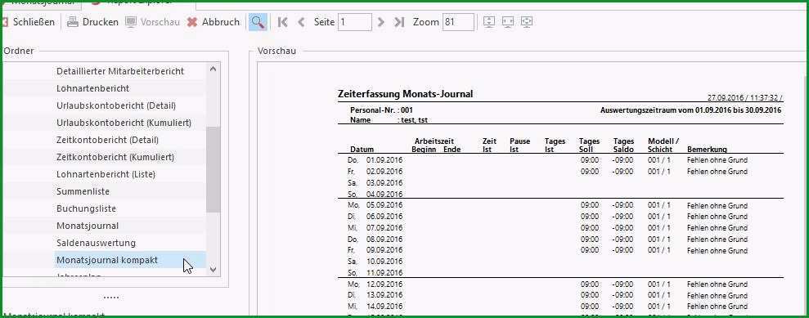Click Saldo -09:00 for 07.09.2016
This screenshot has height=318, width=809.
click(622, 228)
